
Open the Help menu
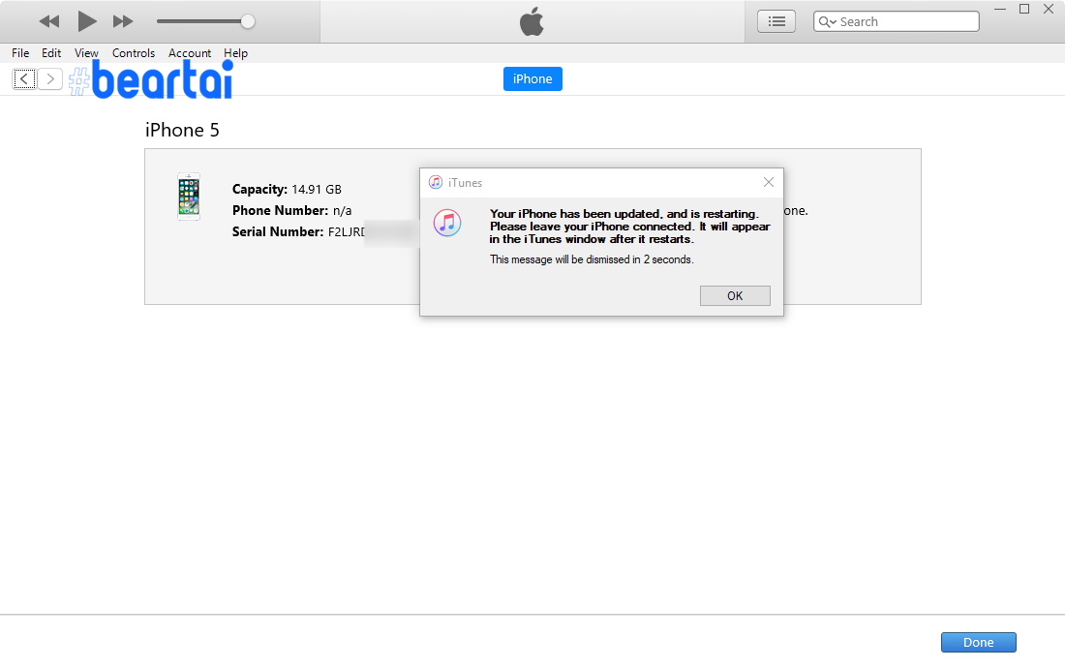point(235,53)
